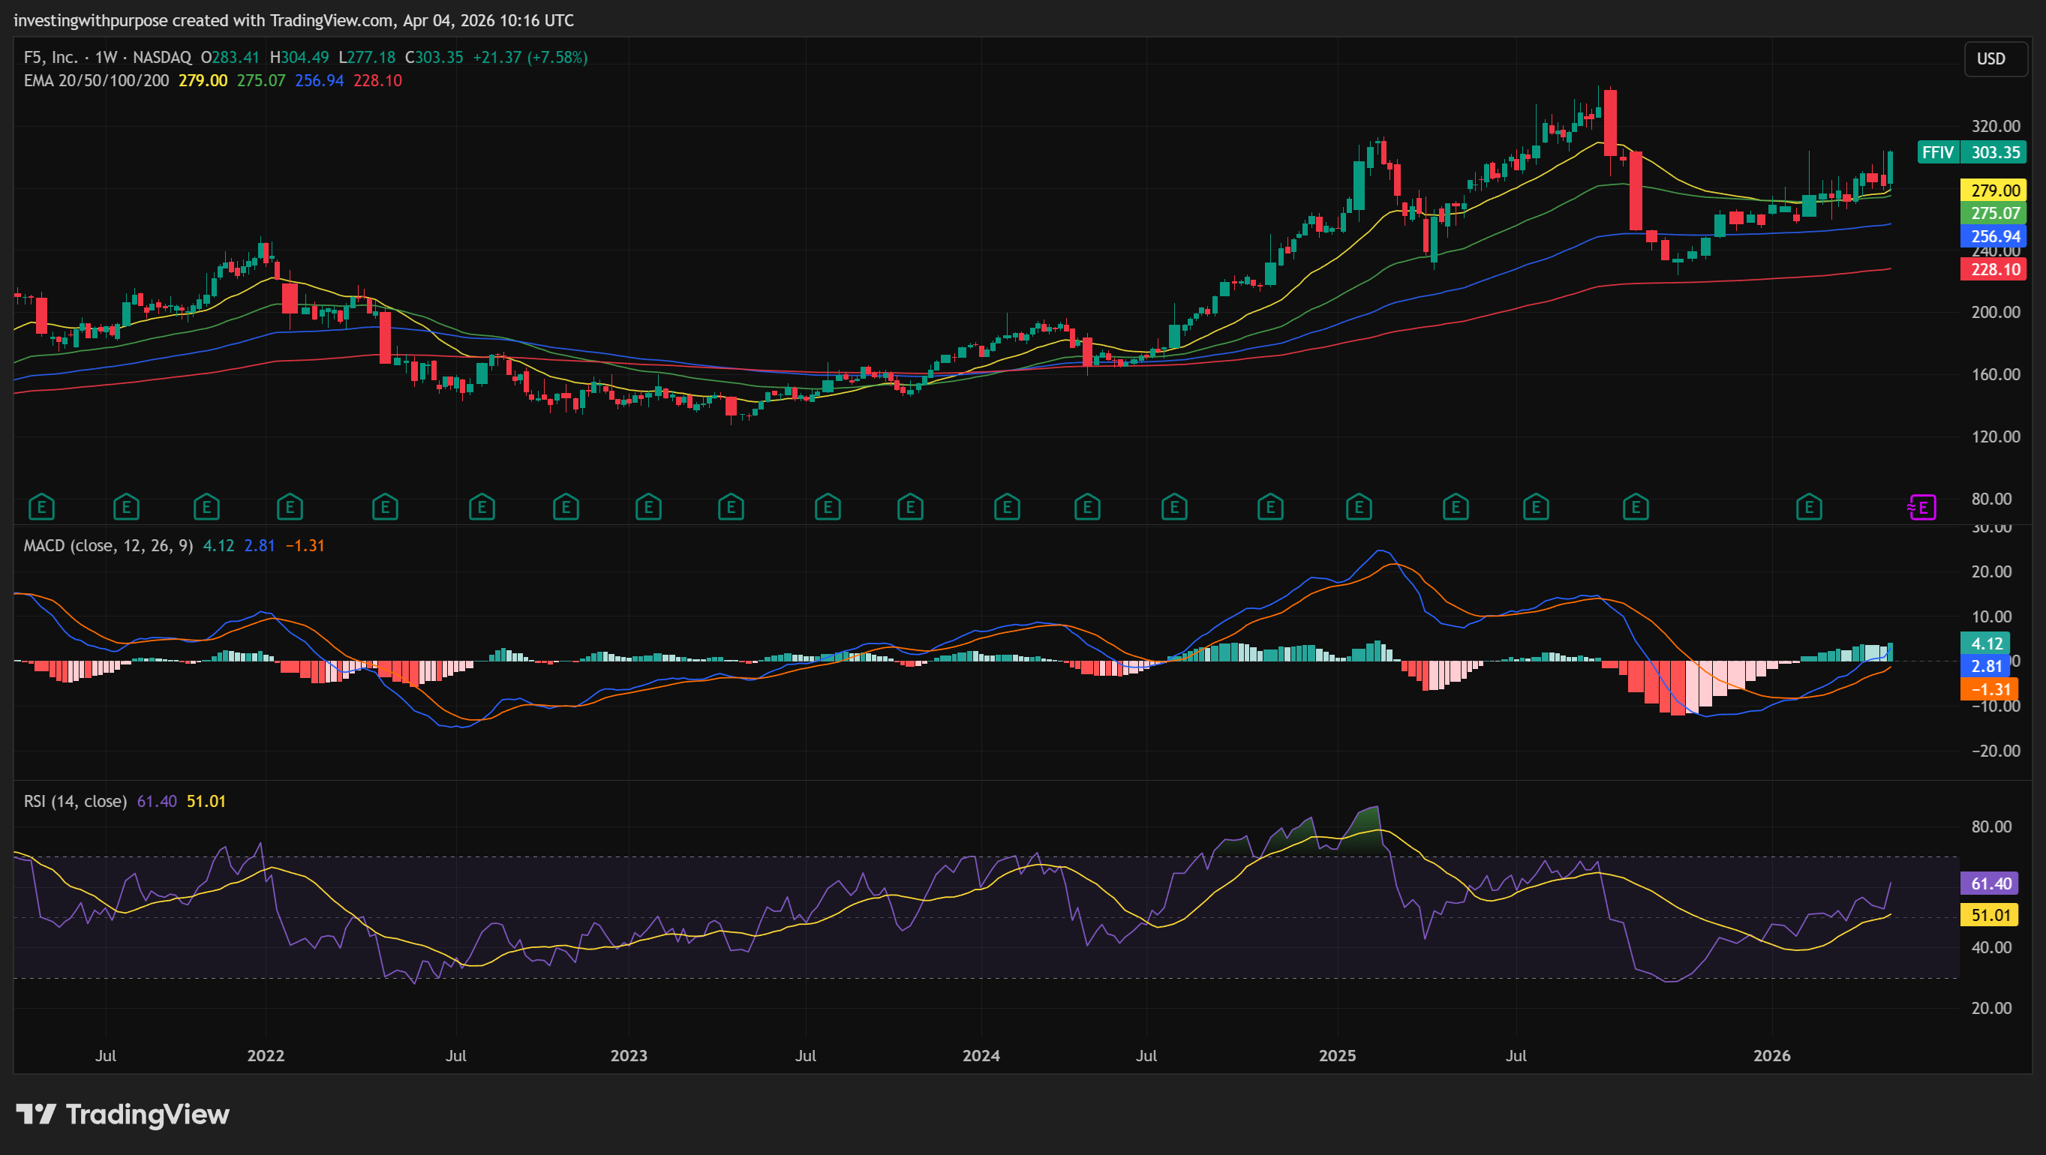This screenshot has height=1155, width=2046.
Task: Click the purple 61.40 RSI value label
Action: click(1990, 883)
